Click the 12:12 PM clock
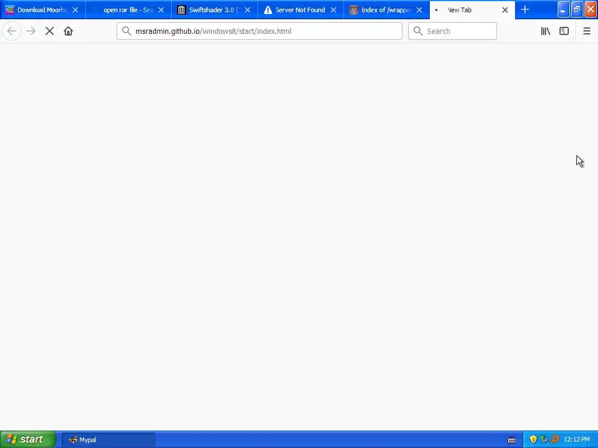598x448 pixels. click(576, 440)
